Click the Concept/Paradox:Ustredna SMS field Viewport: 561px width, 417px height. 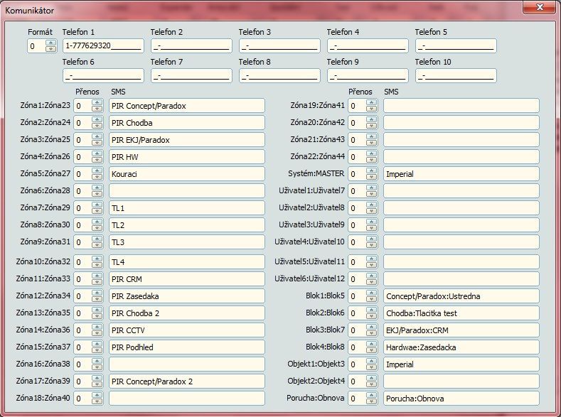pos(461,296)
